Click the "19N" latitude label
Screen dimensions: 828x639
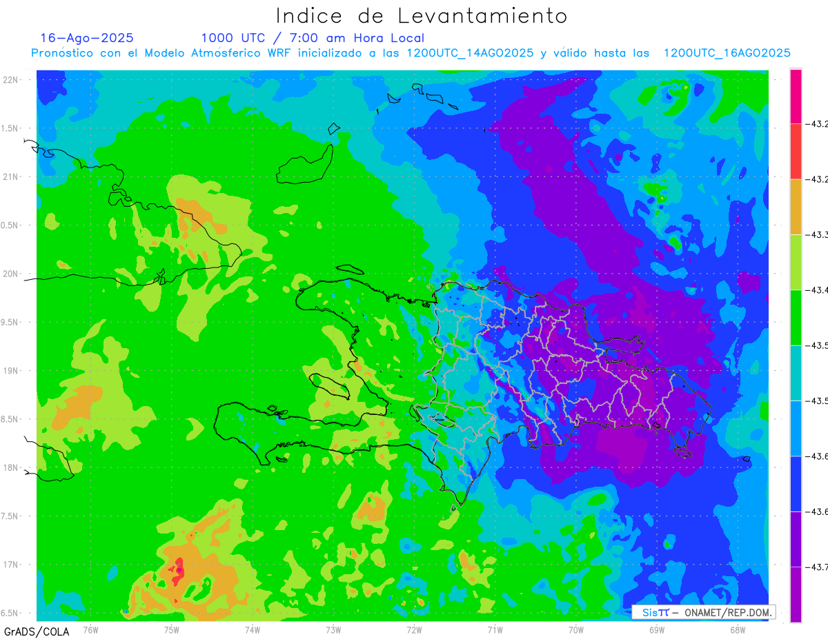pos(12,371)
